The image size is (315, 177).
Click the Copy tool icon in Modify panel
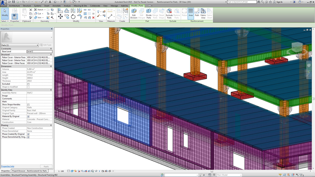pyautogui.click(x=67, y=17)
